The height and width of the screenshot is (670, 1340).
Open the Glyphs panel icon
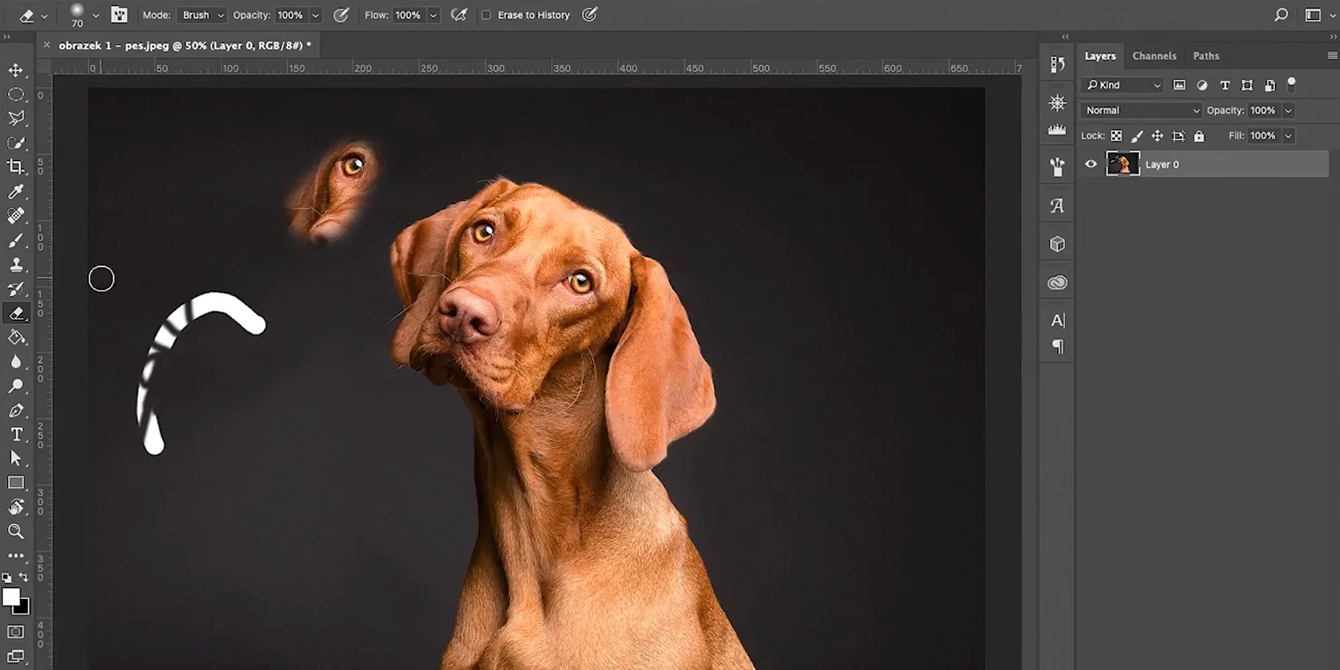pyautogui.click(x=1057, y=206)
